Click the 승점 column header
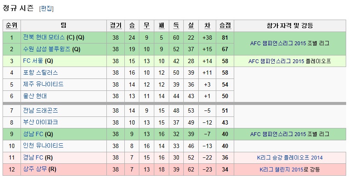This screenshot has width=353, height=180. 225,26
